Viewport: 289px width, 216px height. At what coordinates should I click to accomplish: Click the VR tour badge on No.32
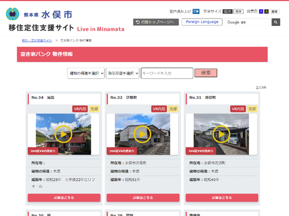click(159, 109)
